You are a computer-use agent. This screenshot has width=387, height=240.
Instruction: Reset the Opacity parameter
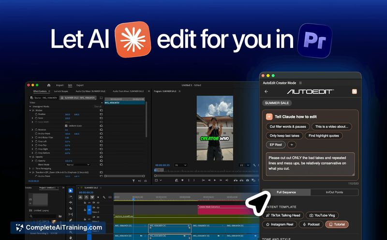coord(101,161)
